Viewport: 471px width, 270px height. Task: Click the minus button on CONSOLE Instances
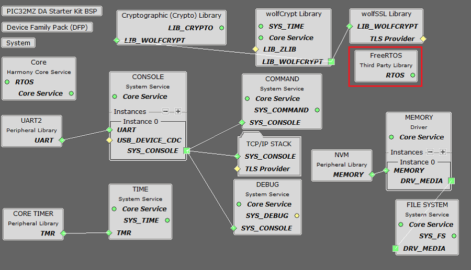point(165,111)
